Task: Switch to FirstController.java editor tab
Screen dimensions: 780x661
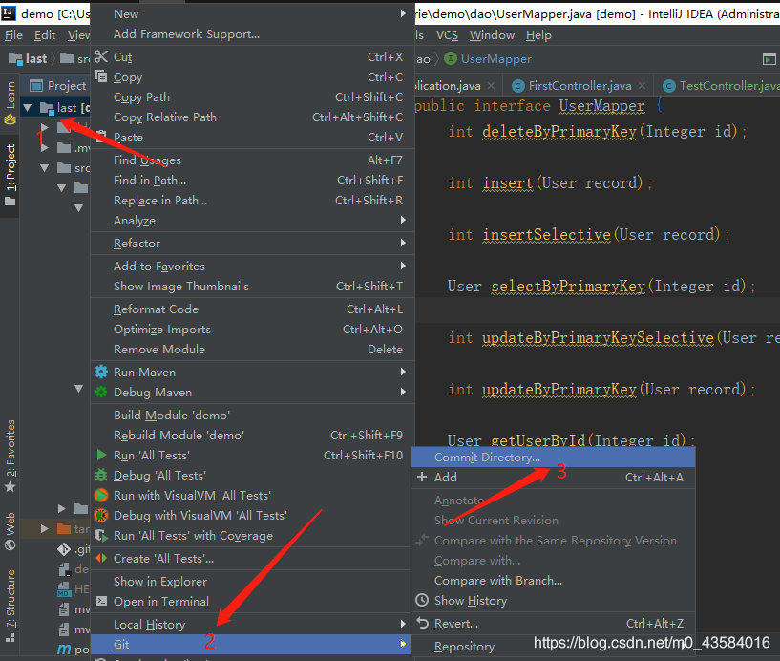Action: pos(580,86)
